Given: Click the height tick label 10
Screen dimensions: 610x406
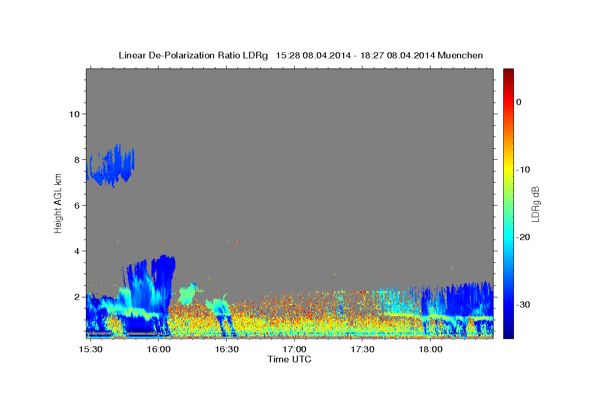Looking at the screenshot, I should [x=74, y=114].
